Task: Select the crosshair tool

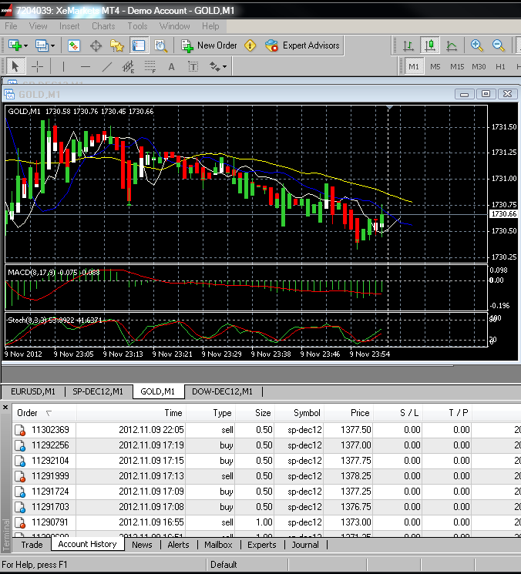Action: (x=37, y=66)
